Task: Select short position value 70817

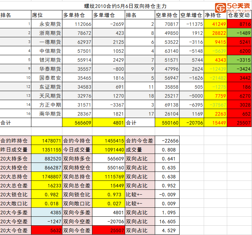Action: pos(167,24)
